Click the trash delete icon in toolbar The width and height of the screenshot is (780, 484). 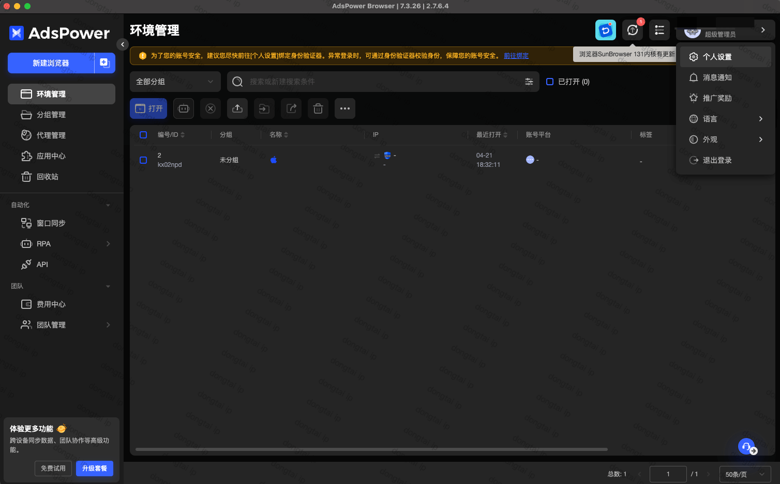point(318,108)
